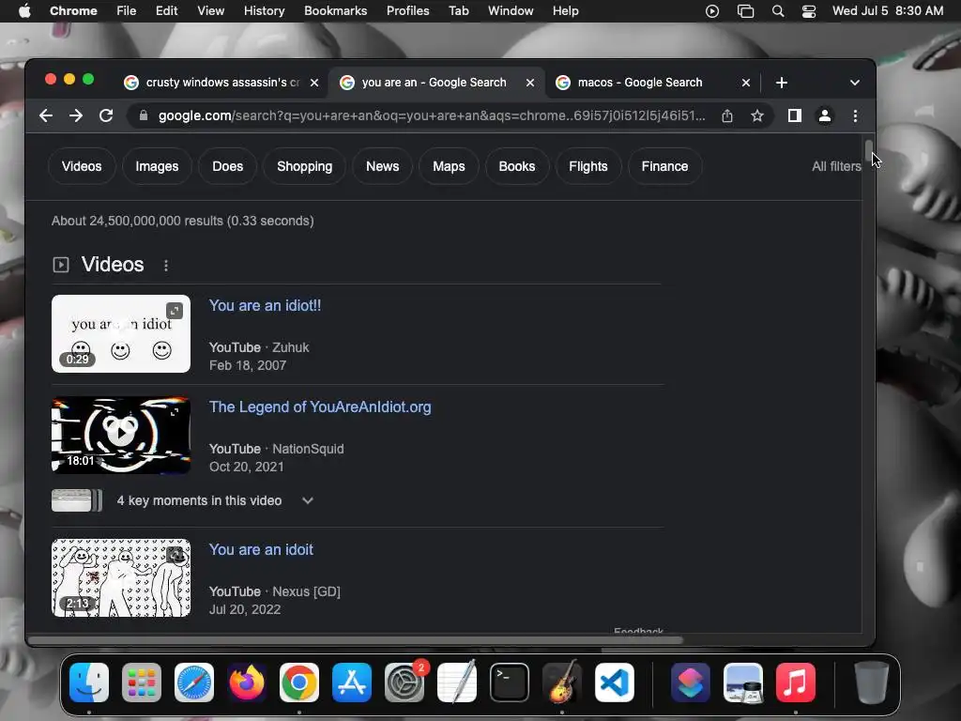961x721 pixels.
Task: Play the 18:01 video thumbnail
Action: pos(121,436)
